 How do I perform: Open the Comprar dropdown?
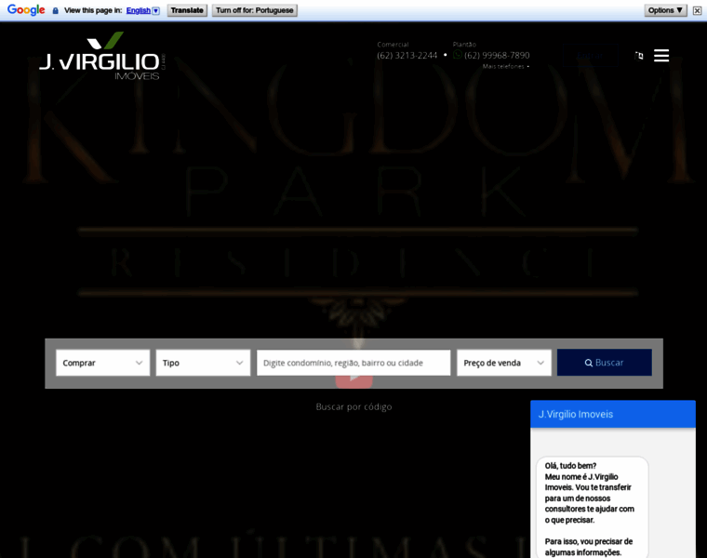coord(103,363)
